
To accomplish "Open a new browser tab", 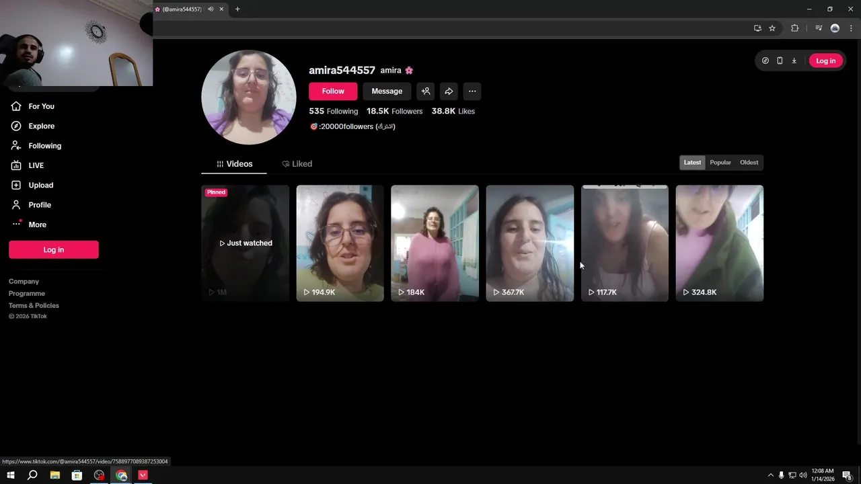I will point(237,9).
